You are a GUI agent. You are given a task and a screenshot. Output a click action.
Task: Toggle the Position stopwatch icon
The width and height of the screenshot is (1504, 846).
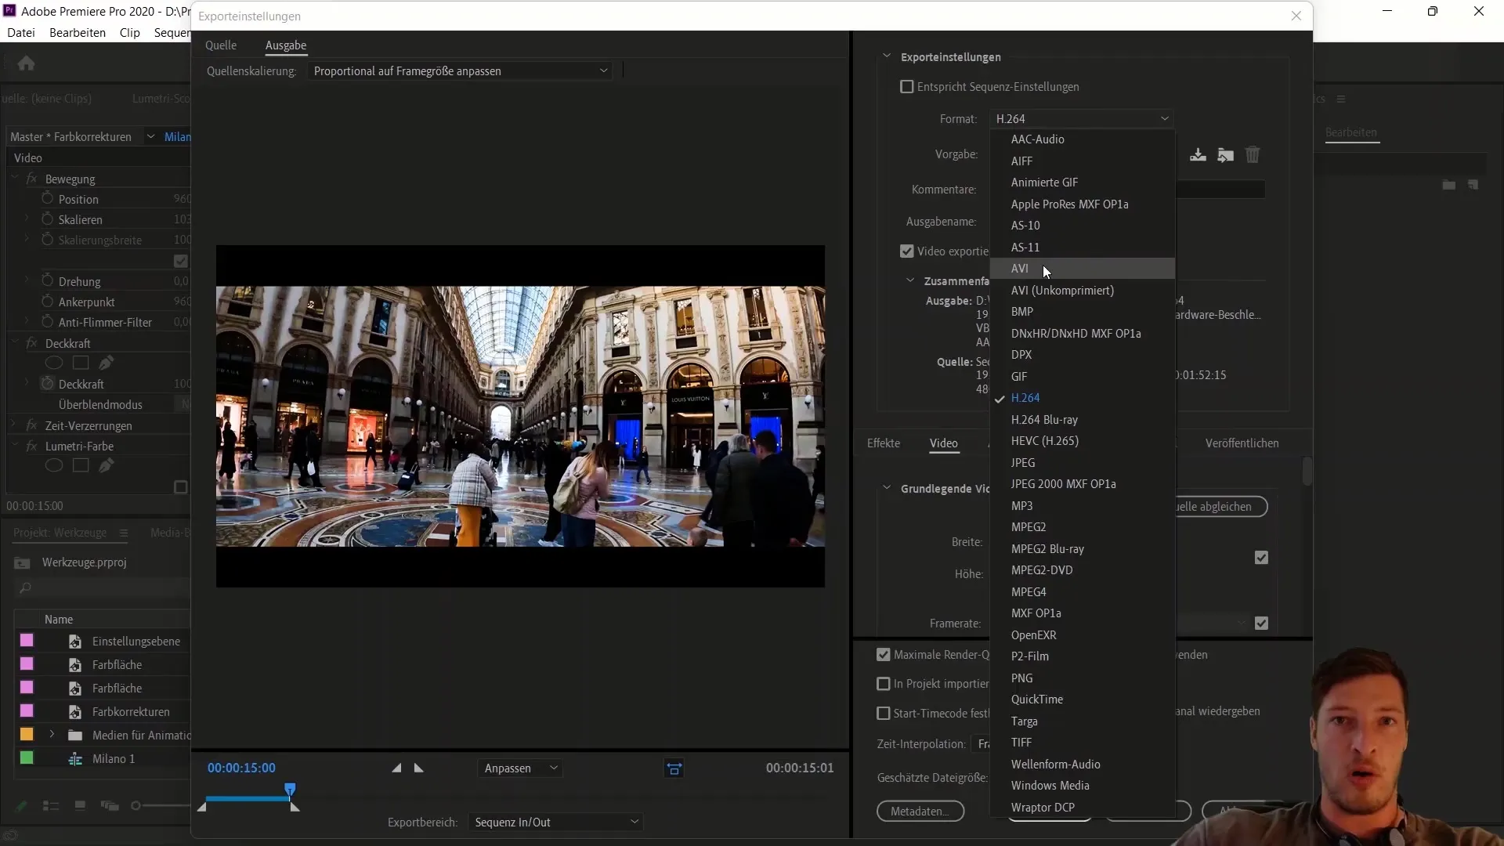47,199
